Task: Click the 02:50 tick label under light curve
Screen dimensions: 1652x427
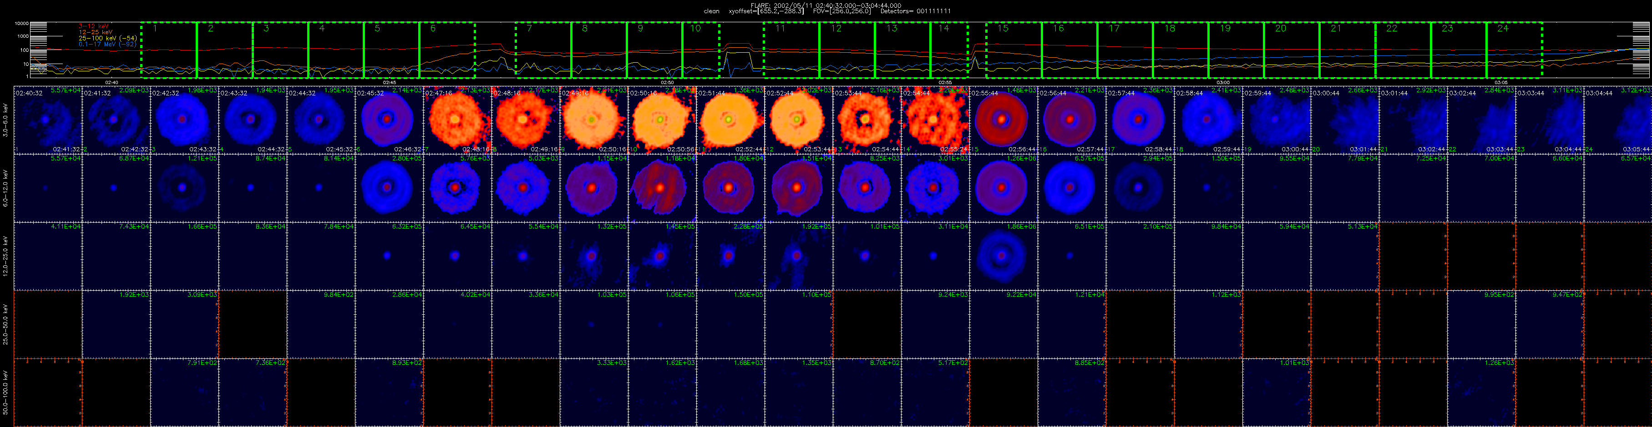Action: tap(667, 83)
